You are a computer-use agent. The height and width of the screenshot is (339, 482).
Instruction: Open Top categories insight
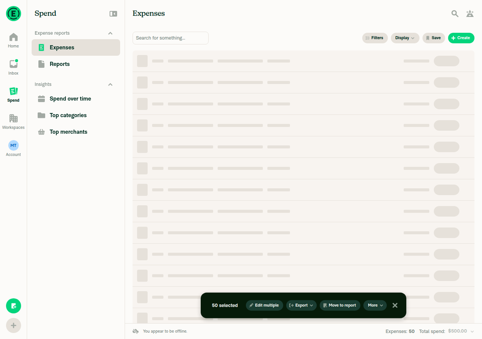[x=76, y=115]
